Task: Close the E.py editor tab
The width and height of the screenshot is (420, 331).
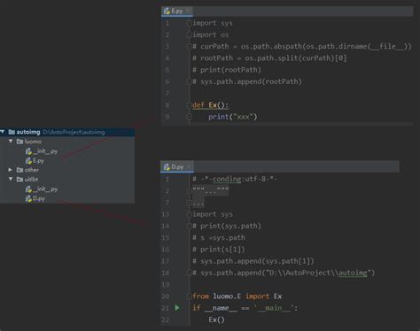Action: 188,12
